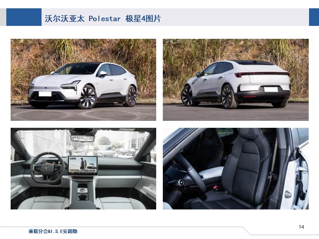Image resolution: width=319 pixels, height=239 pixels.
Task: Click the rearview mirror in dashboard photo
Action: pos(82,138)
